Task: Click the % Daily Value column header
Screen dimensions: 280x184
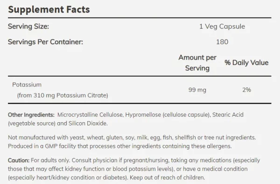Action: (x=246, y=63)
